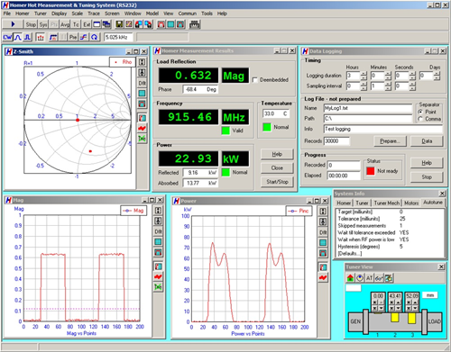Select the Point separator radio button
The width and height of the screenshot is (451, 352).
(x=420, y=112)
